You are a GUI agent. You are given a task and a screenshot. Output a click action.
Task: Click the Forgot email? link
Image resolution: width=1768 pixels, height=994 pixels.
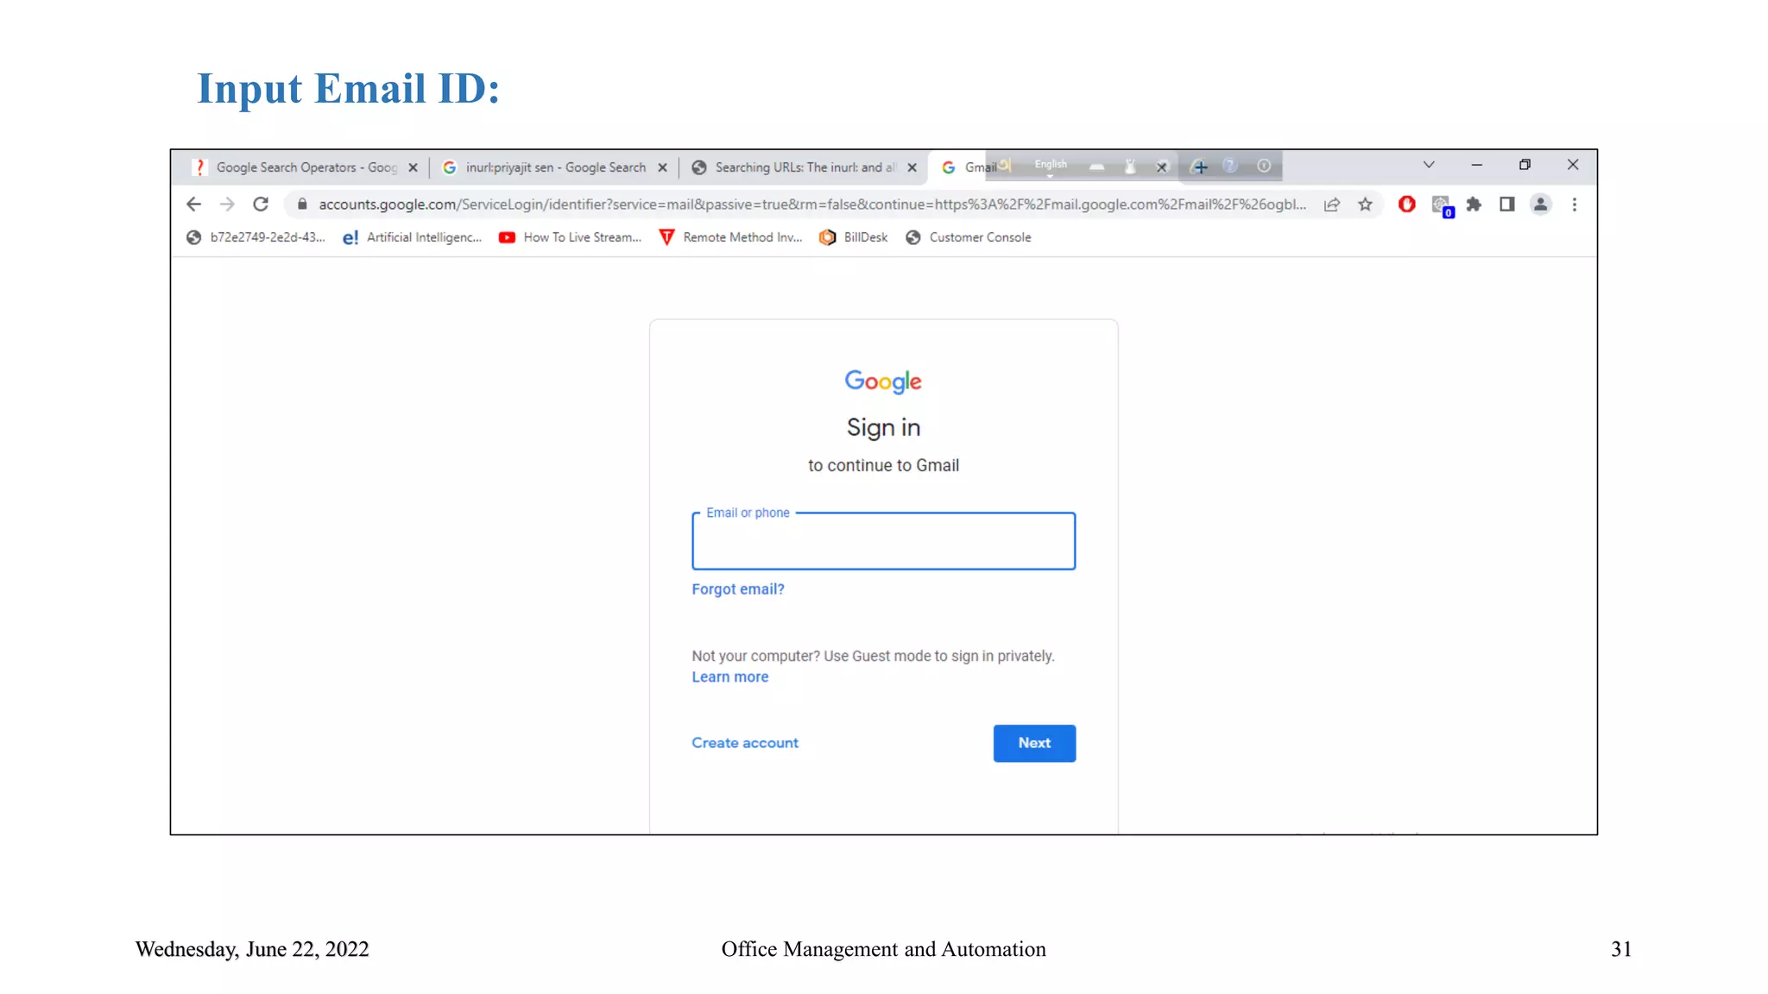(738, 589)
